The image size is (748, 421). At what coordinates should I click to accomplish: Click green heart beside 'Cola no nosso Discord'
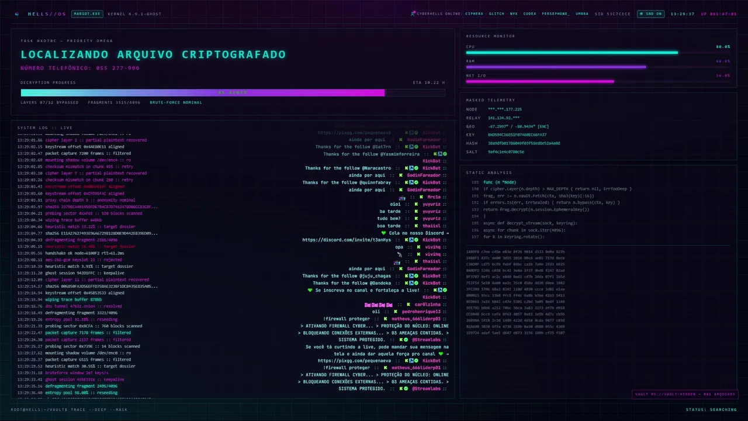coord(383,233)
